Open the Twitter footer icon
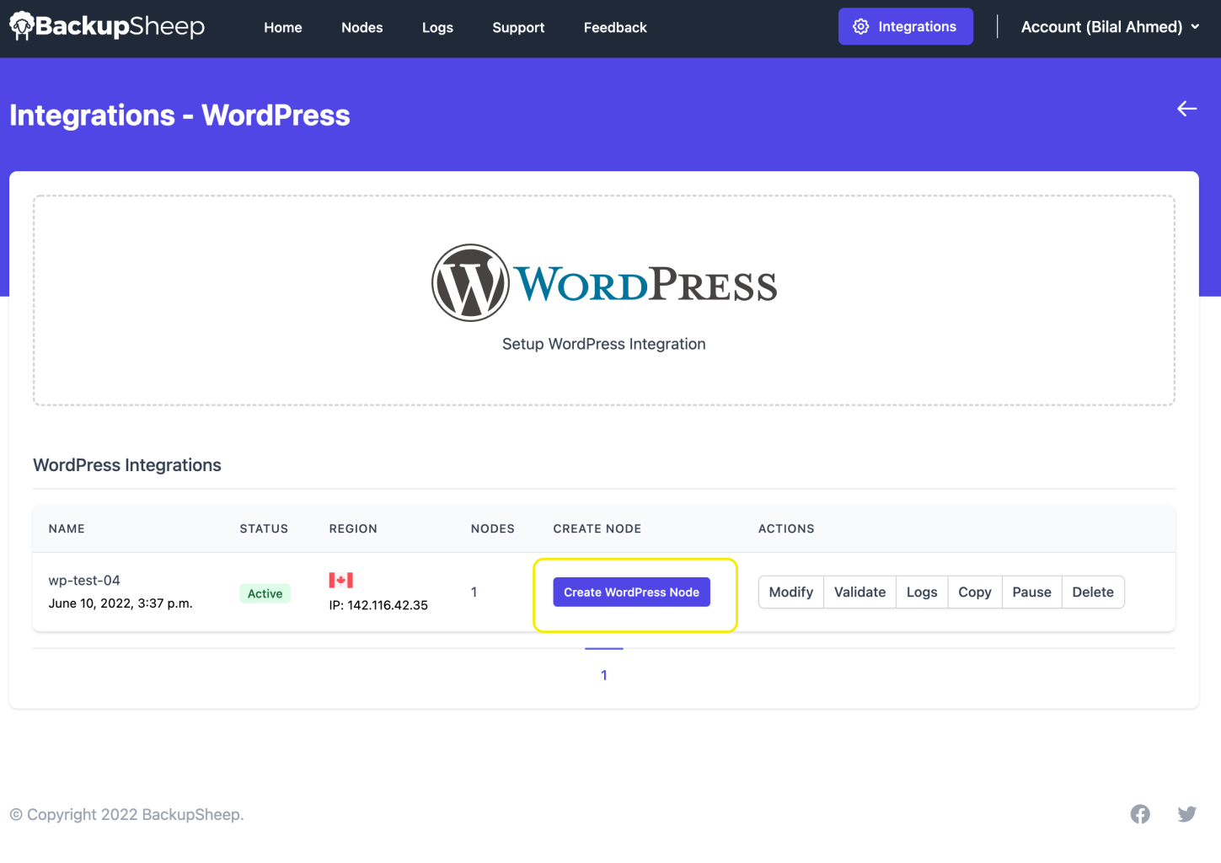Viewport: 1221px width, 863px height. (x=1187, y=814)
